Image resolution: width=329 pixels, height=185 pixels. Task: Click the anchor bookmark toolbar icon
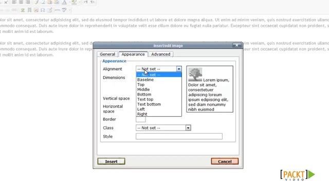[x=30, y=10]
